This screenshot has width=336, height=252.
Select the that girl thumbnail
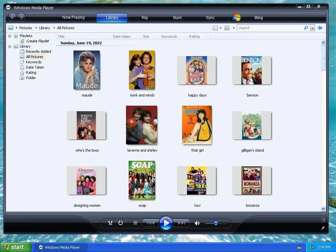[x=197, y=125]
